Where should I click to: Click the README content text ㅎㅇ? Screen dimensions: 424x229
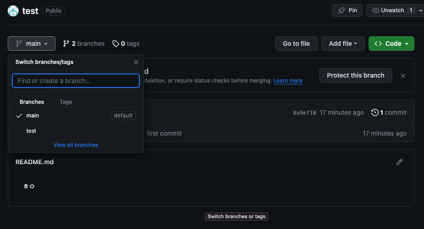click(x=29, y=186)
